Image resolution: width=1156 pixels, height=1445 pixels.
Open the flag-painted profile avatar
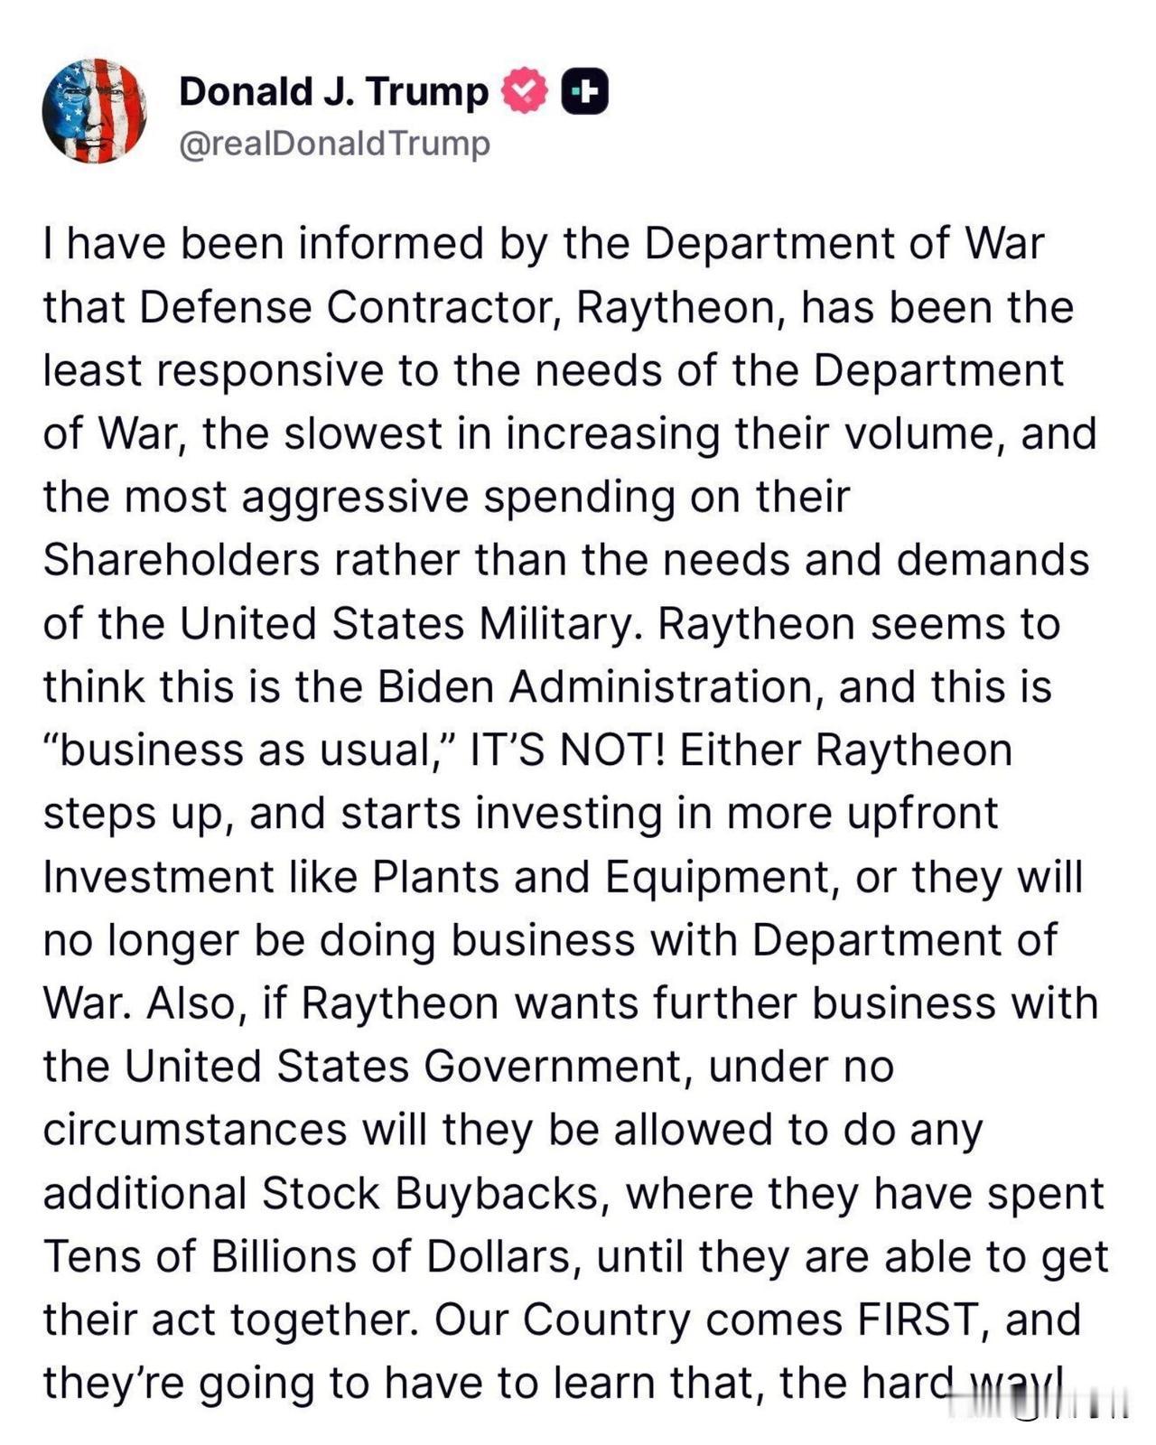pyautogui.click(x=94, y=112)
